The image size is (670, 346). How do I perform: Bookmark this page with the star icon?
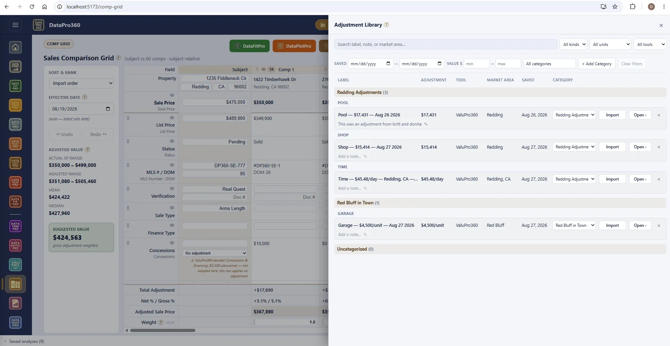615,7
